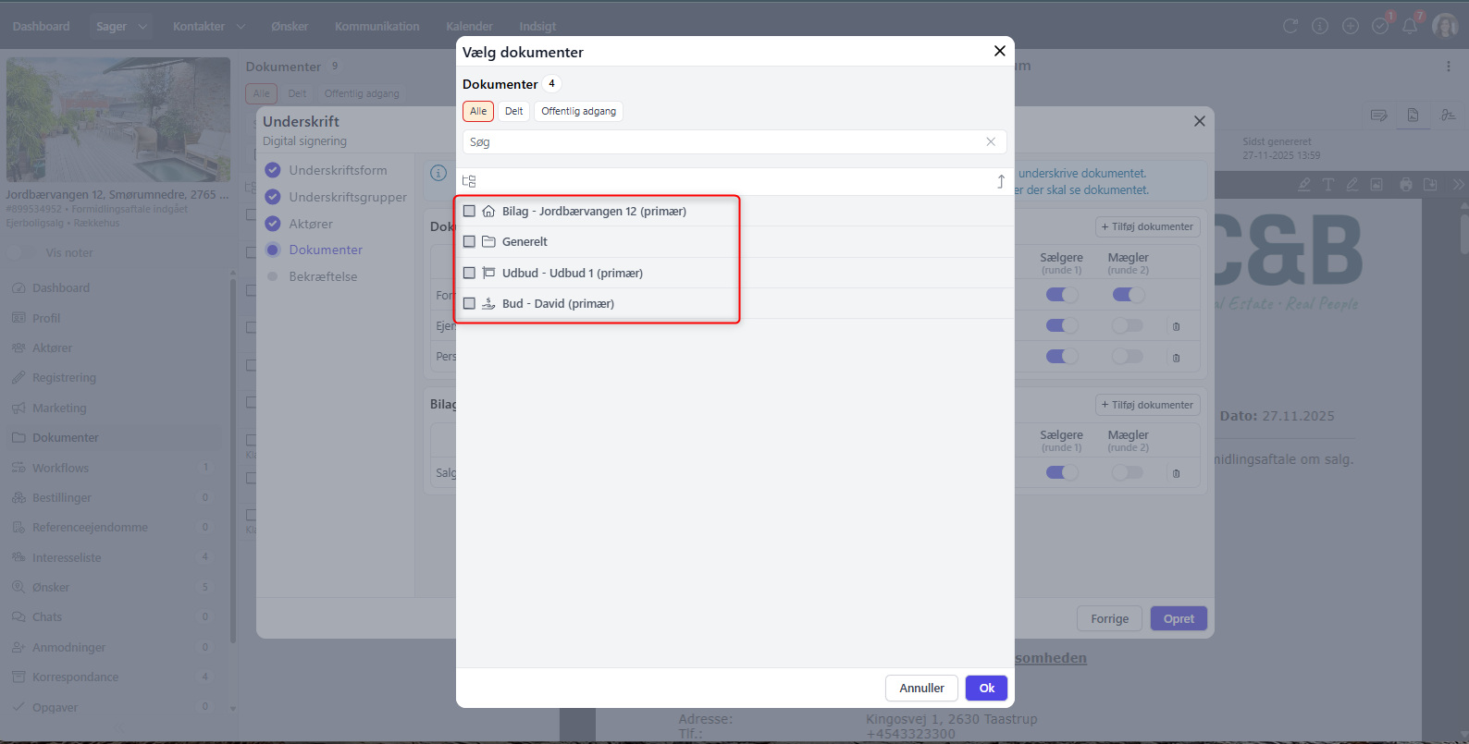
Task: Open the info icon in top bar
Action: (1320, 26)
